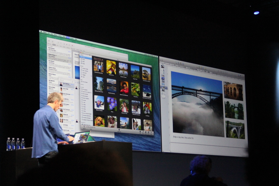The width and height of the screenshot is (279, 186).
Task: Open the child in snow hat event
Action: 99,102
